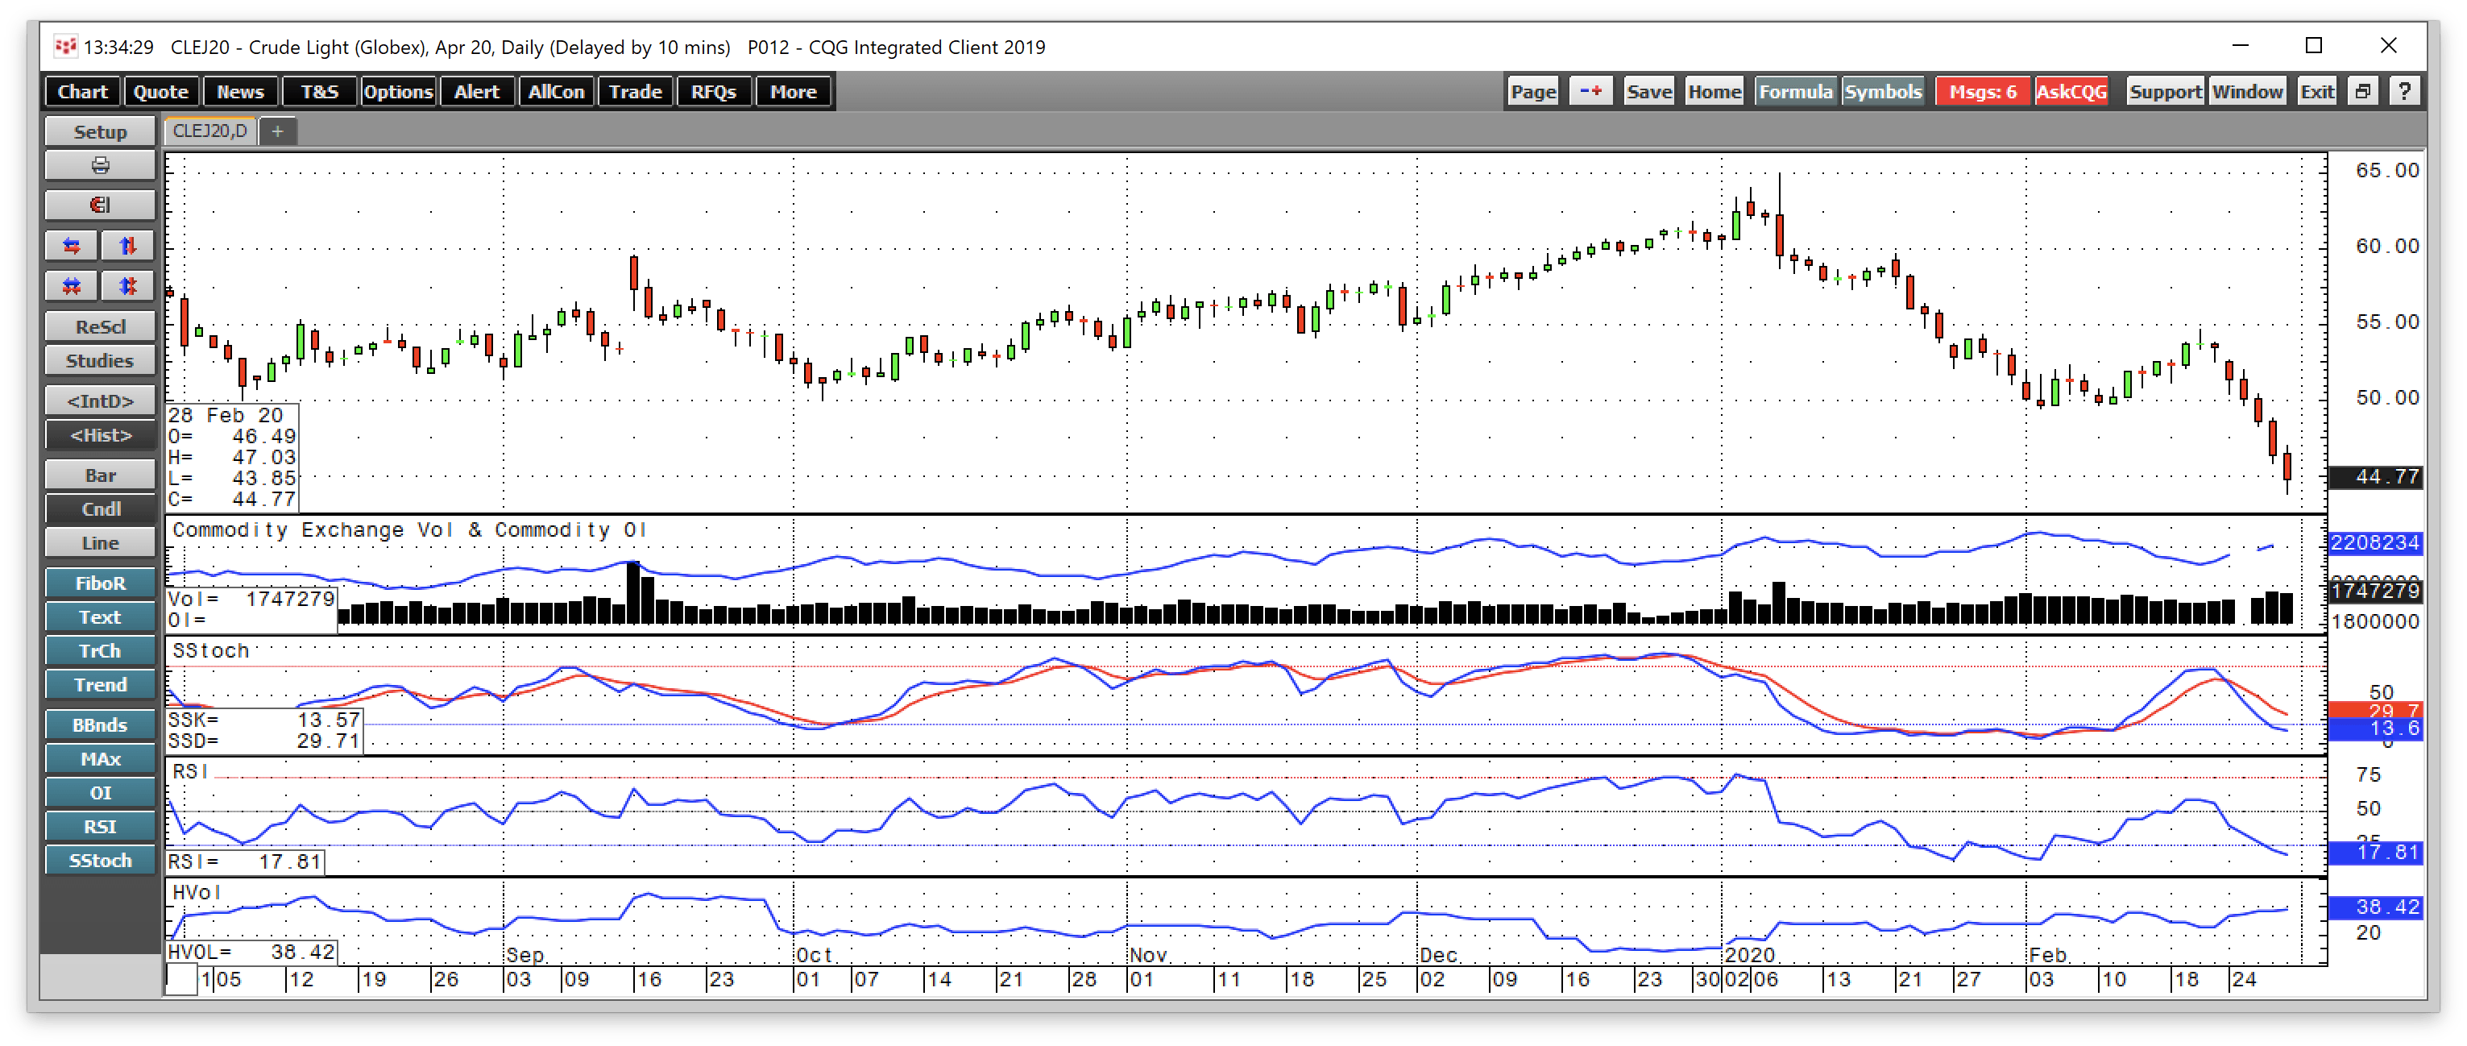Click the ReScl rescale button

100,326
